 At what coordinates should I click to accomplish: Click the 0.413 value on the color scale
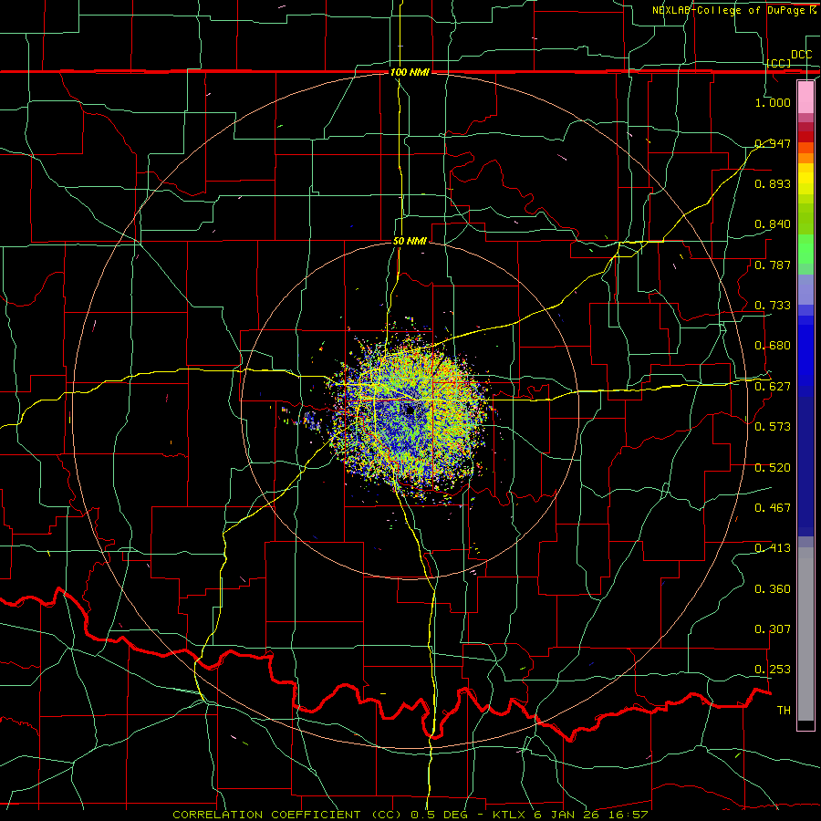[x=773, y=548]
